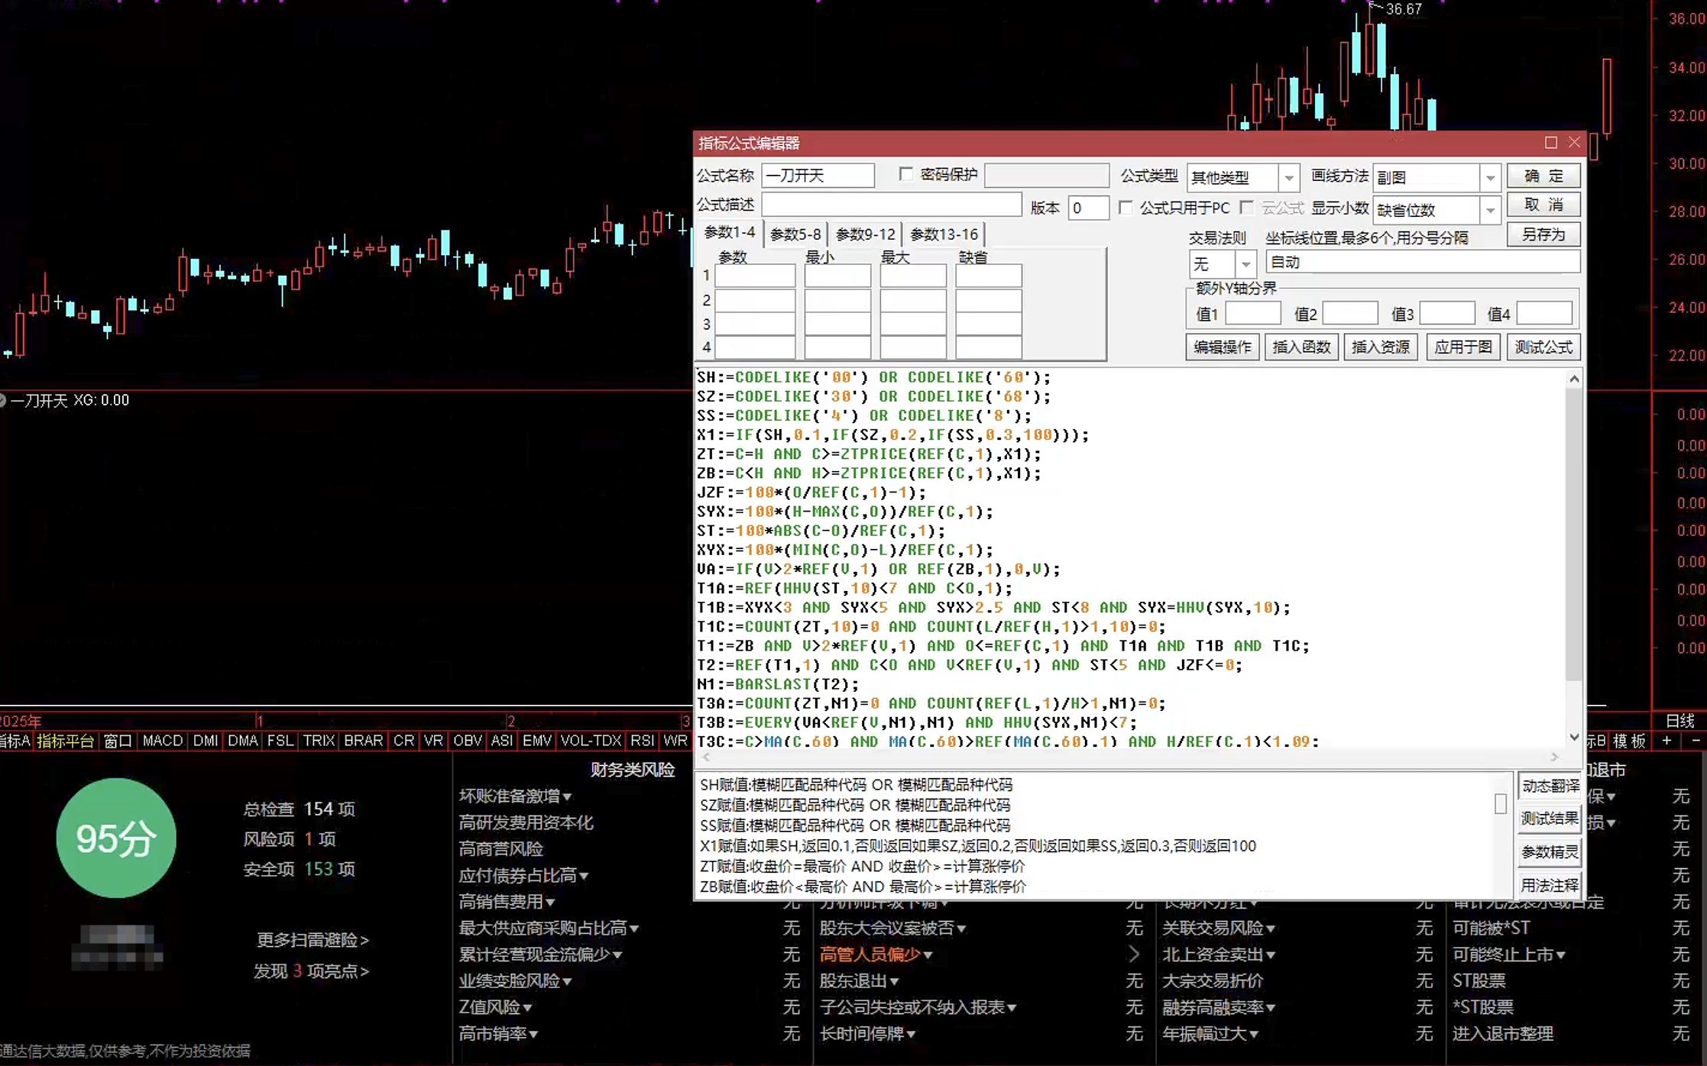
Task: Open the 画线方法 dropdown
Action: (x=1490, y=178)
